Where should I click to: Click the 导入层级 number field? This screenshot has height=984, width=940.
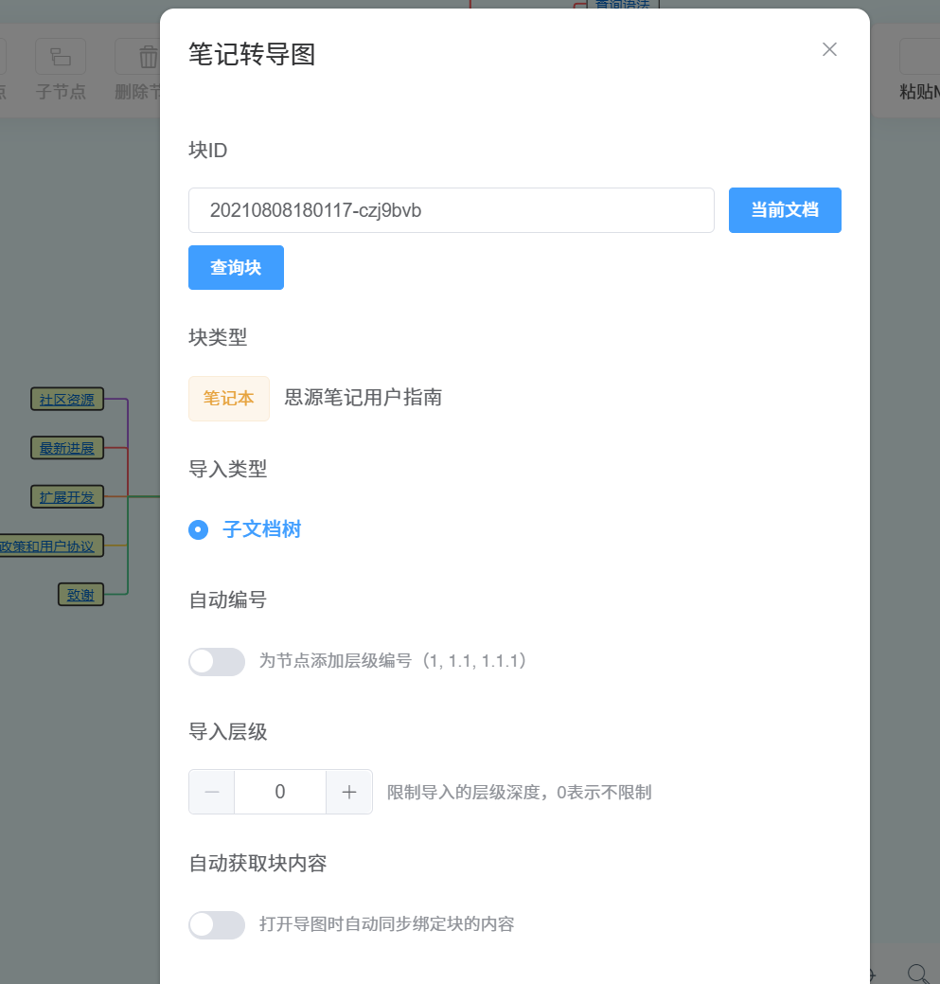280,792
